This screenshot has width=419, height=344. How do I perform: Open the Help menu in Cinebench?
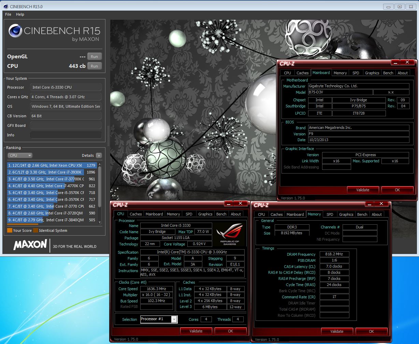pos(20,14)
